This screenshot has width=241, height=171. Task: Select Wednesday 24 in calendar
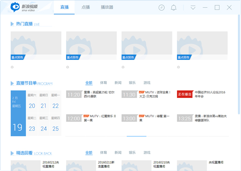[44, 124]
